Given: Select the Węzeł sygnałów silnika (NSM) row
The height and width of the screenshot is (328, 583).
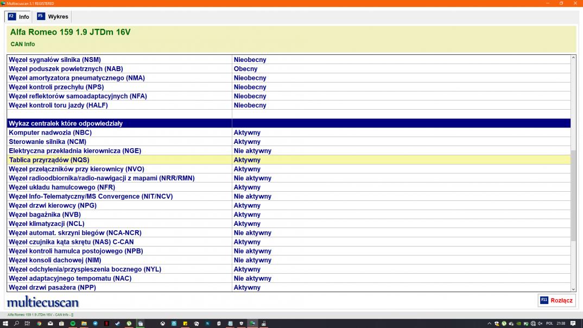Looking at the screenshot, I should [x=289, y=60].
